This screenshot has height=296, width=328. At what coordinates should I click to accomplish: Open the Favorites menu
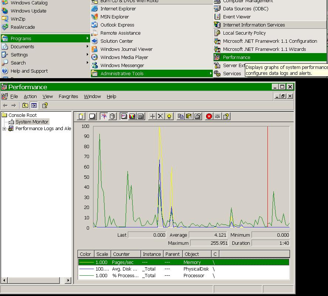68,97
